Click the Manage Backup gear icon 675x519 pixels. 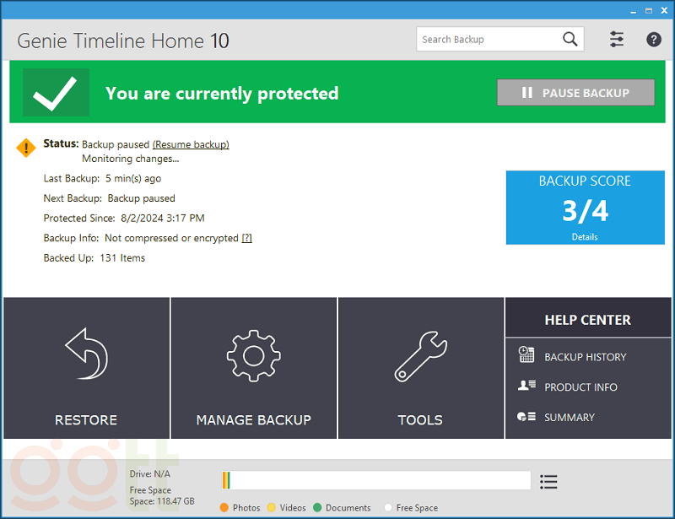[x=253, y=354]
